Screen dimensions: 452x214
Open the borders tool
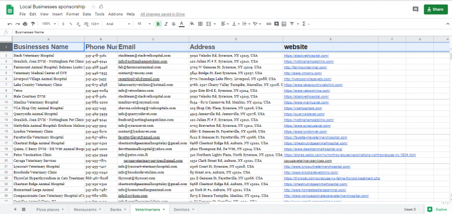click(x=201, y=24)
